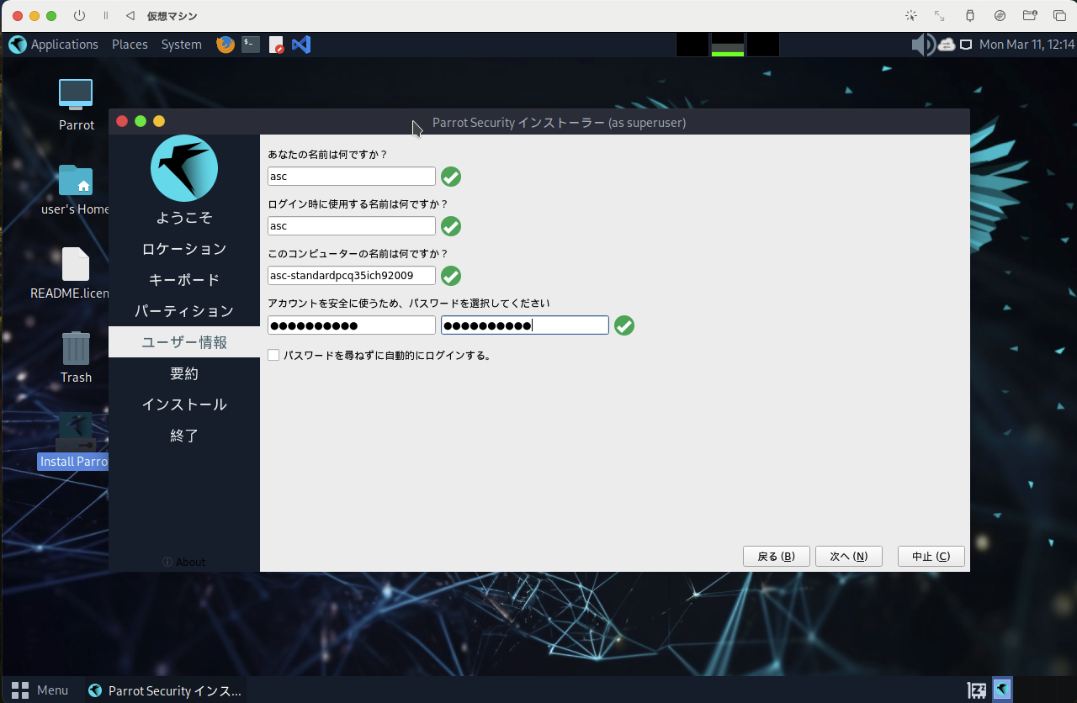Click the VM disc drive icon
1077x703 pixels.
[x=1000, y=16]
